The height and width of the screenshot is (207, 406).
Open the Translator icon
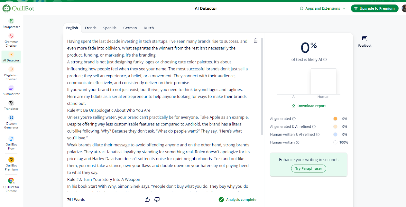11,103
